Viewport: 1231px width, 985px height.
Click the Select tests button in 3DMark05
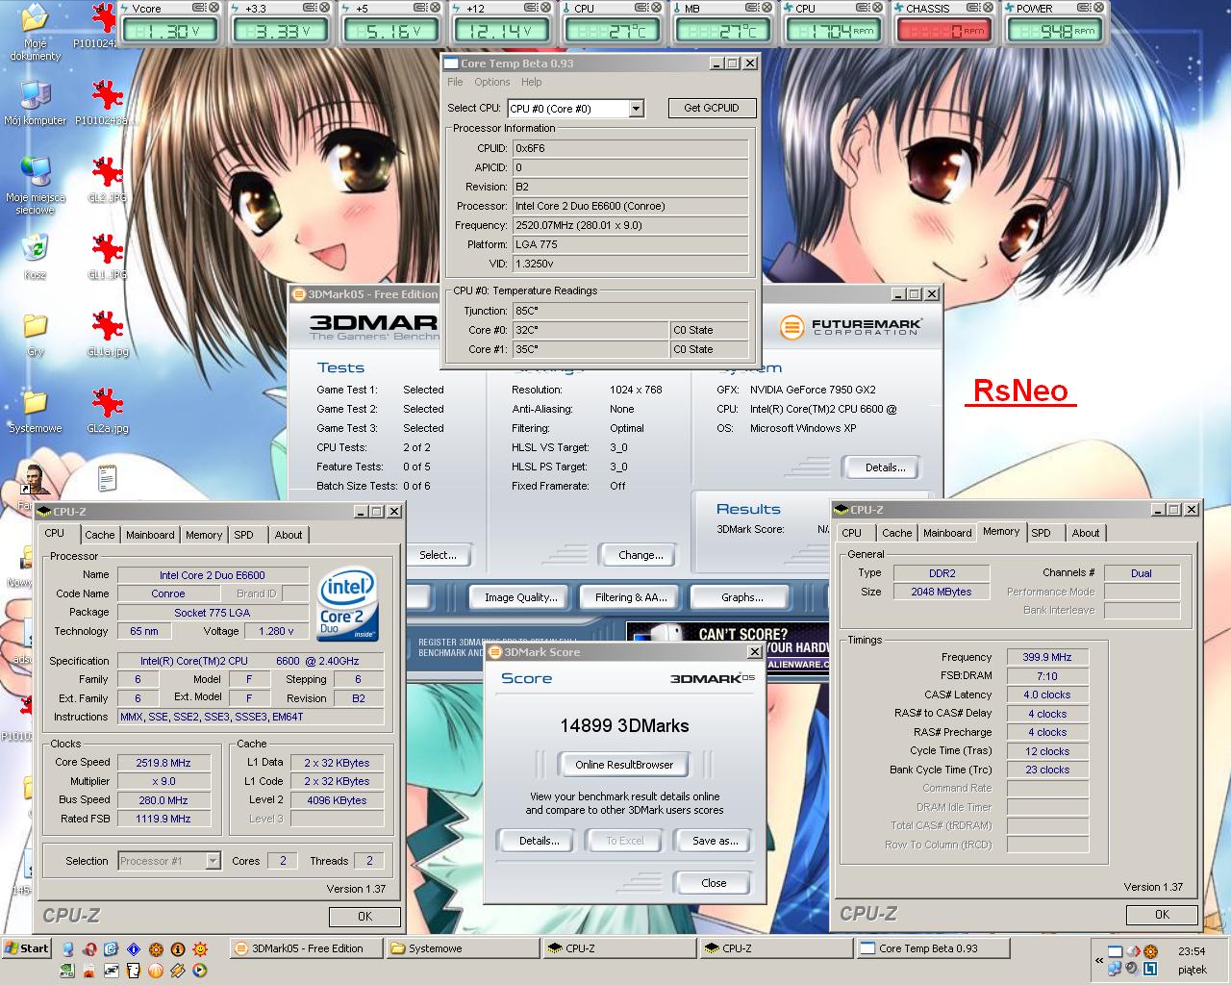click(438, 555)
